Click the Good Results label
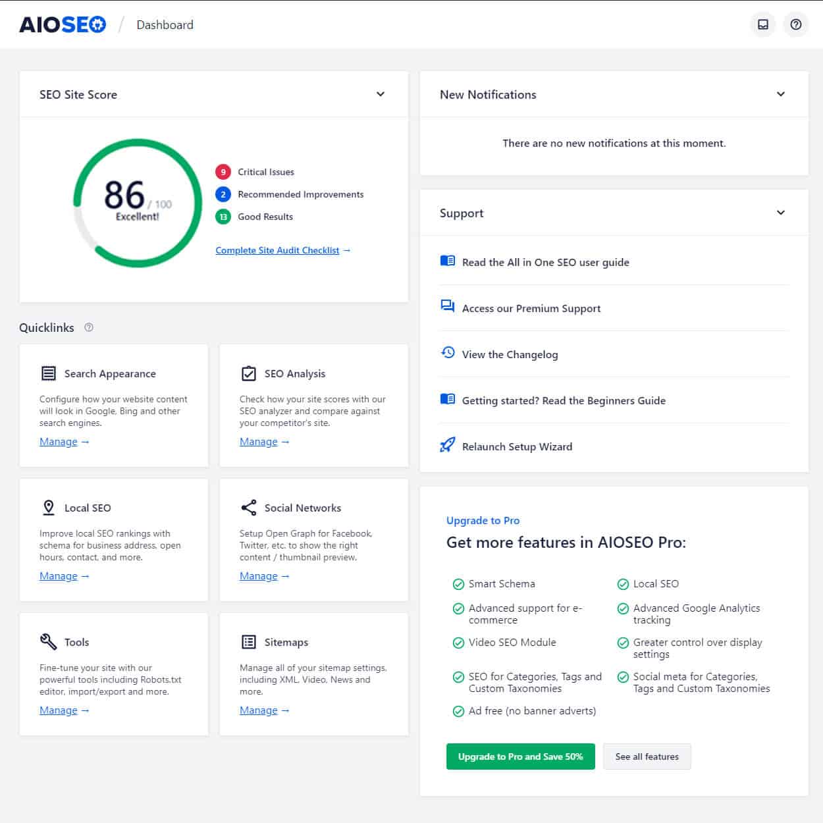The height and width of the screenshot is (823, 823). click(265, 217)
